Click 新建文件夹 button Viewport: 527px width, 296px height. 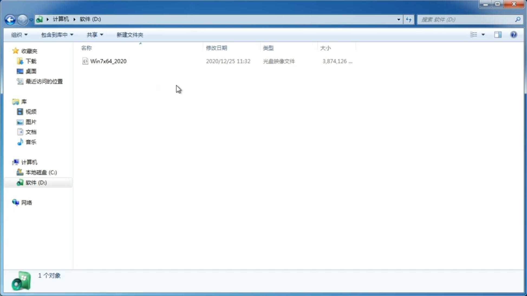(x=129, y=34)
